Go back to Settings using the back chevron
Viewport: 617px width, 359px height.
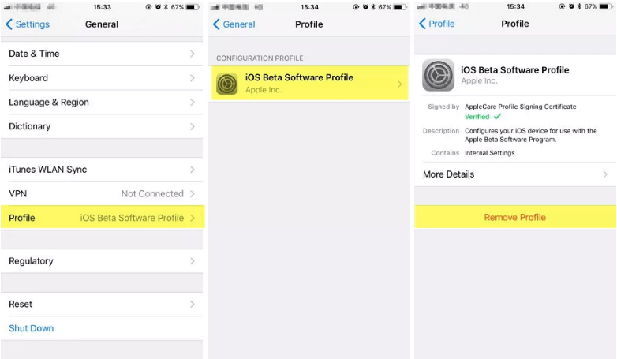[9, 24]
